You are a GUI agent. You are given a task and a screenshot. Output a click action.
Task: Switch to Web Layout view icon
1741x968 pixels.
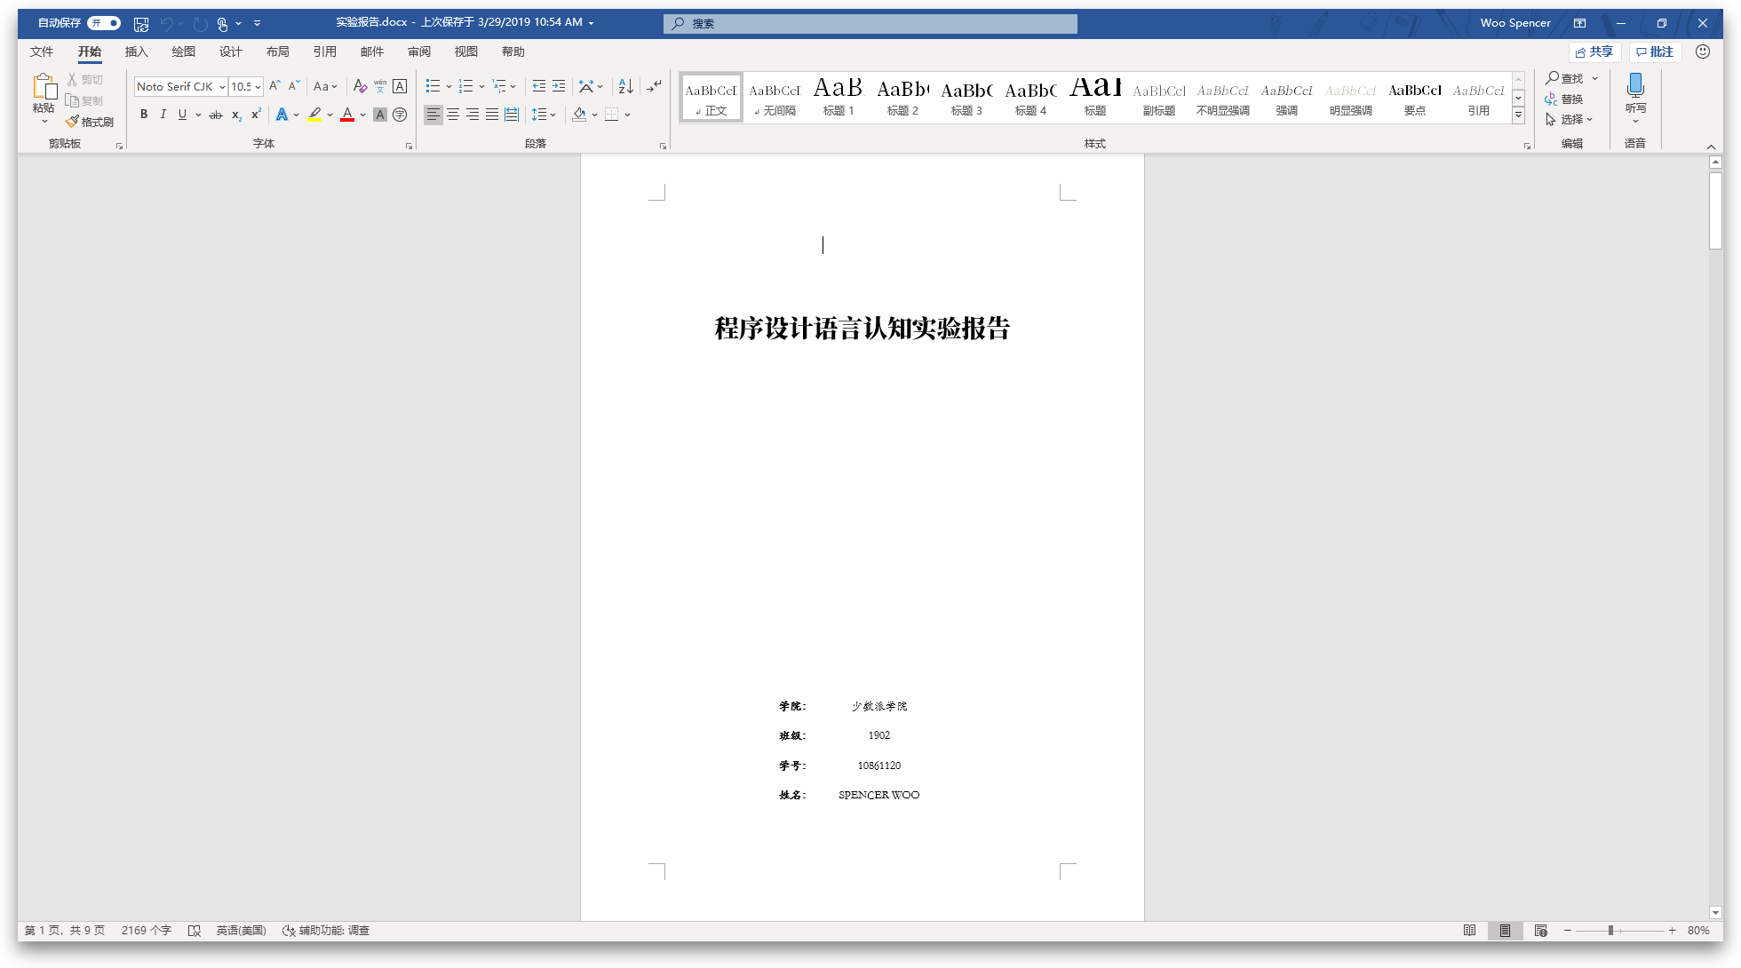pos(1541,930)
